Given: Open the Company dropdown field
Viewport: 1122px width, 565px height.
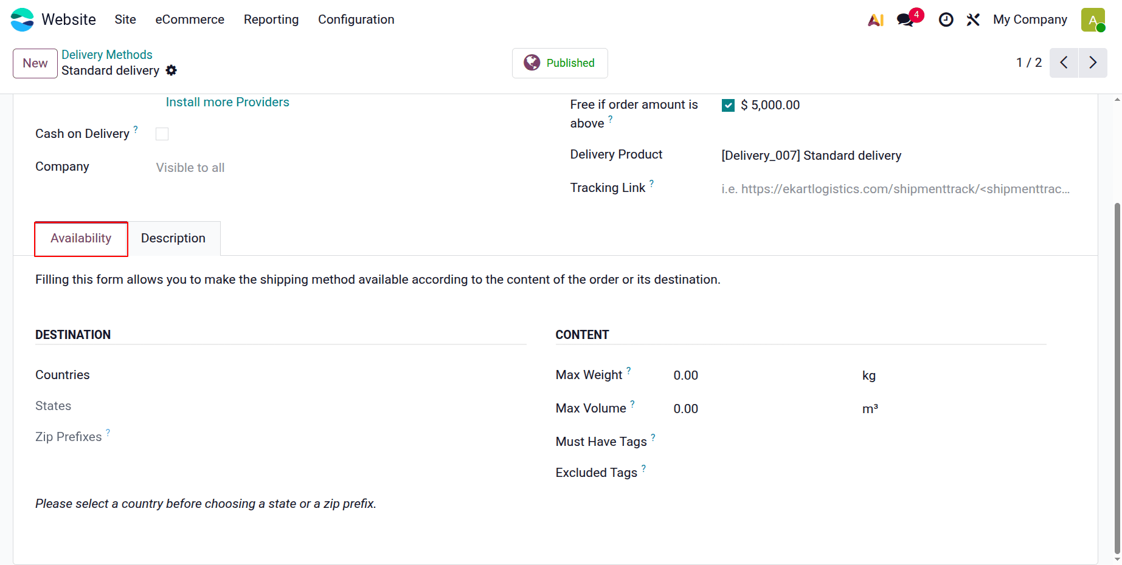Looking at the screenshot, I should 341,168.
